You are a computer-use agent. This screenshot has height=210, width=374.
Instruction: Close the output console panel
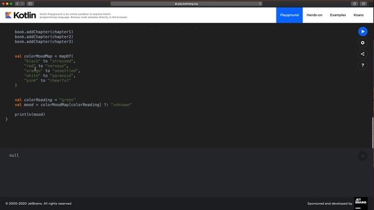(x=362, y=156)
